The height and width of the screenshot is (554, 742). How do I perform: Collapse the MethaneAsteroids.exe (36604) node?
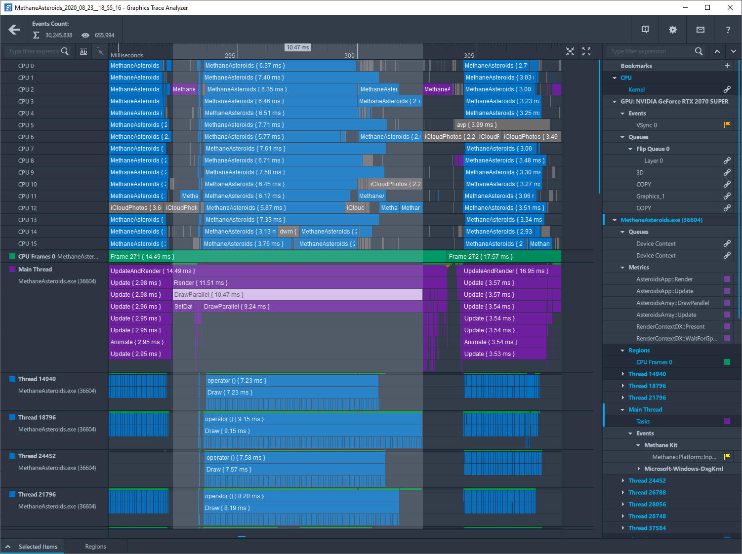[615, 220]
